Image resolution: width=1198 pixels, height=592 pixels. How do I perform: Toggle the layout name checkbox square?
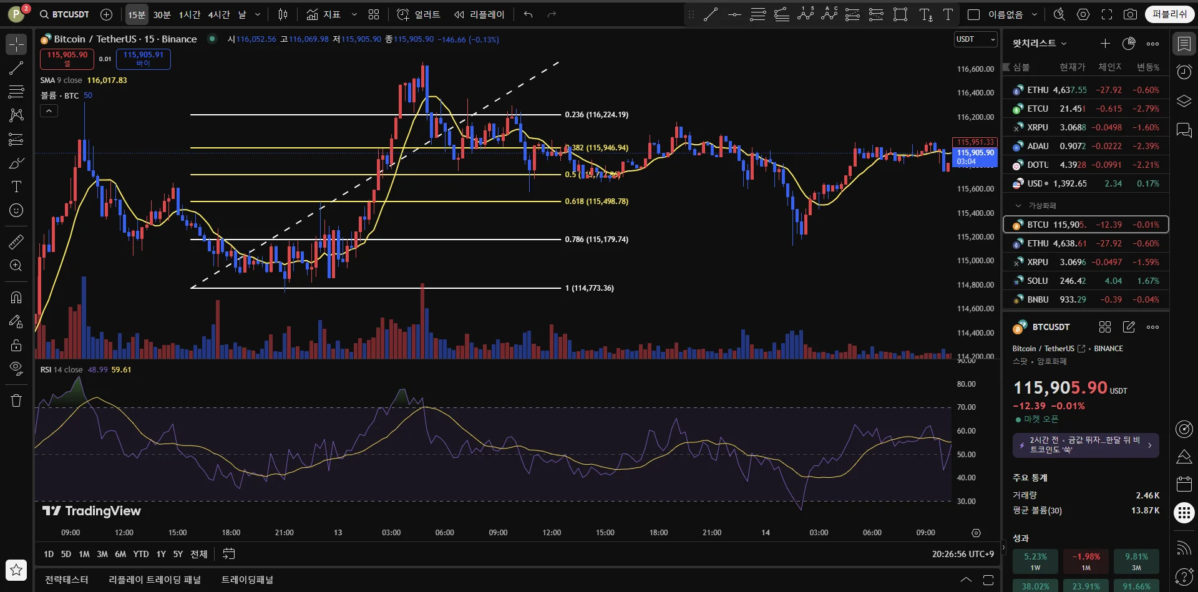(973, 14)
